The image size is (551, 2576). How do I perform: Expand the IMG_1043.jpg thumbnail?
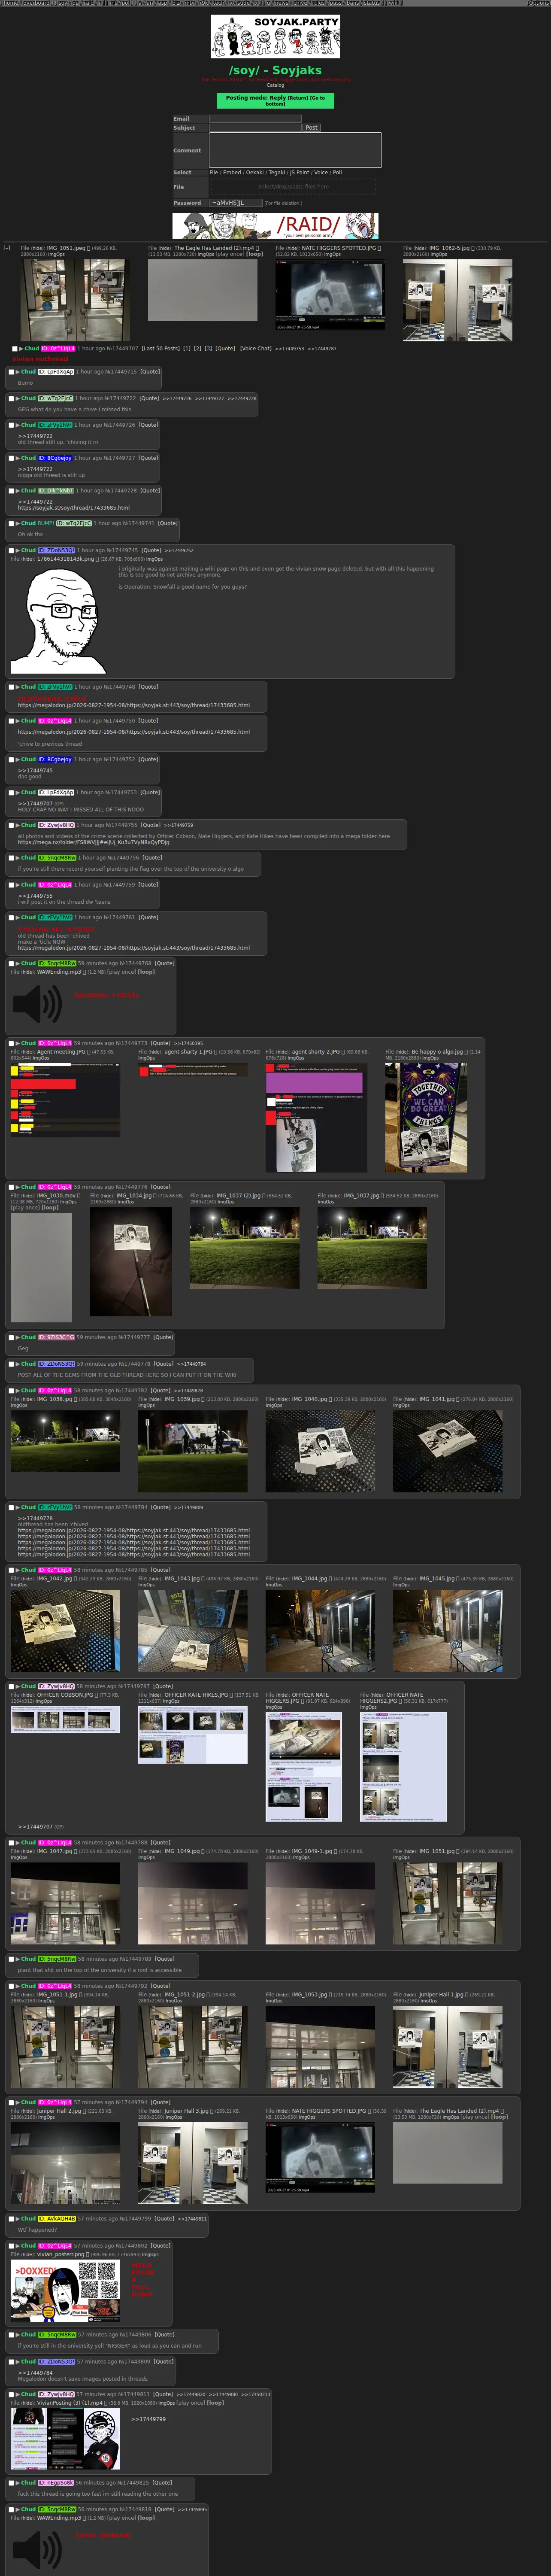click(x=193, y=1630)
